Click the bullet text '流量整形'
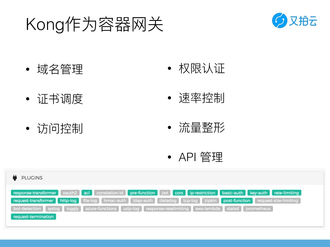This screenshot has height=247, width=330. coord(202,127)
